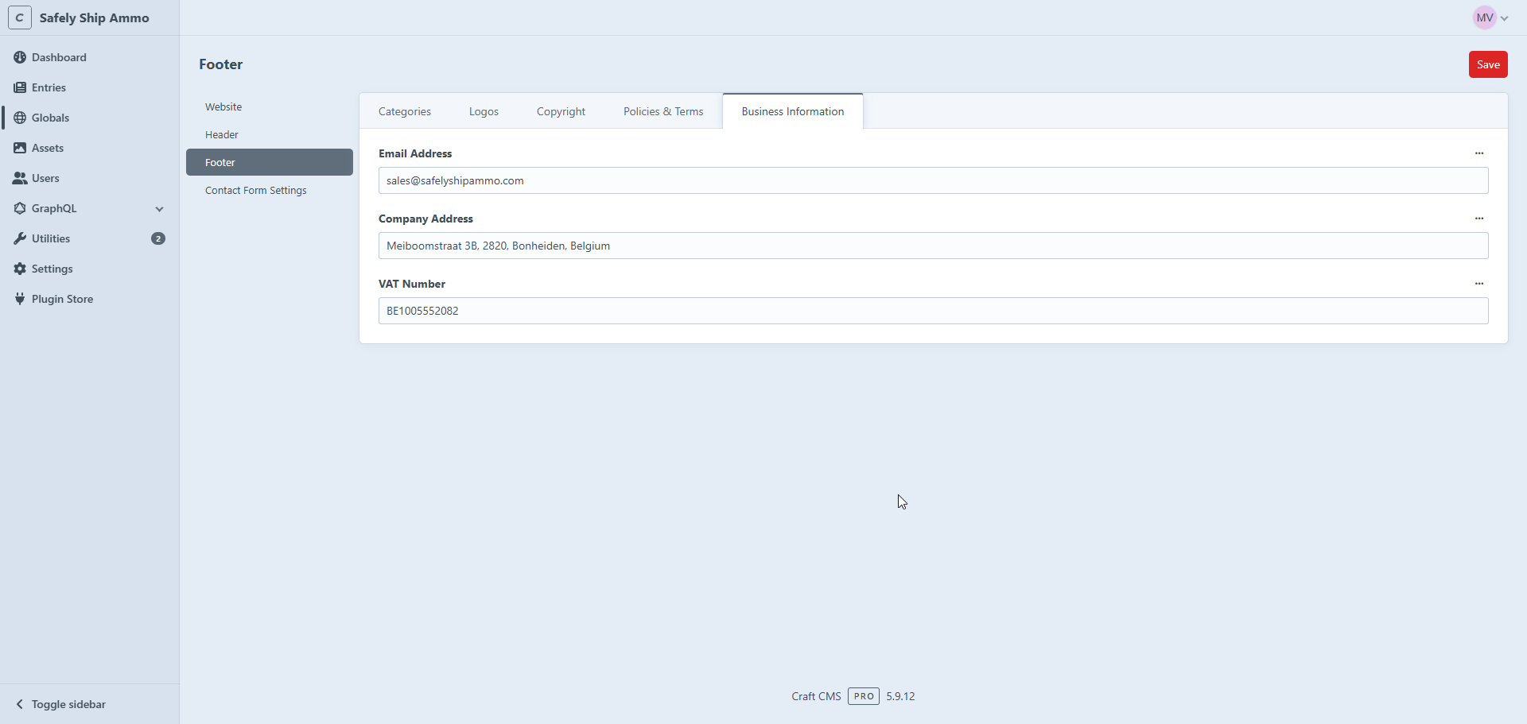Select the Business Information tab

pos(793,111)
